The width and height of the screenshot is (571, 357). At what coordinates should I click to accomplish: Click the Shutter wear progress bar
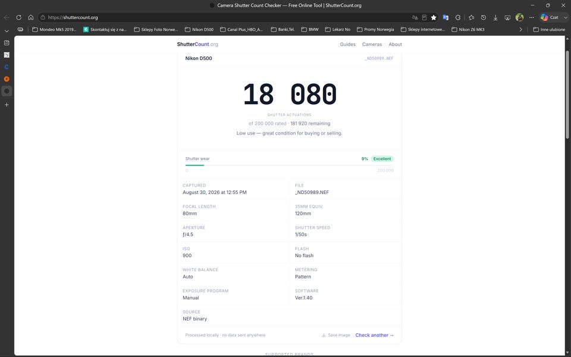point(289,165)
